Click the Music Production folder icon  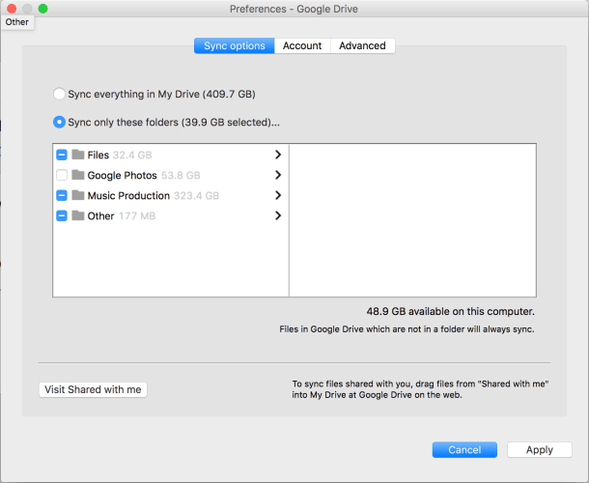(78, 195)
